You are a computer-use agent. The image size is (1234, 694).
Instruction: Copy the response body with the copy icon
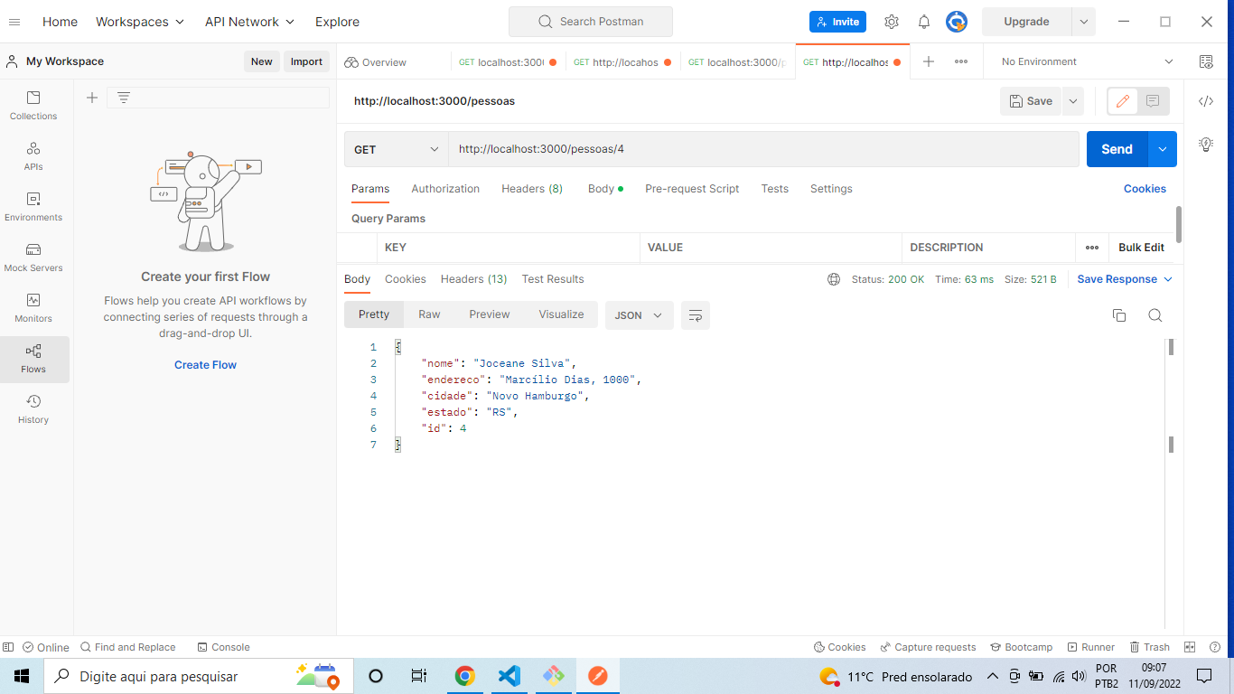click(x=1119, y=314)
